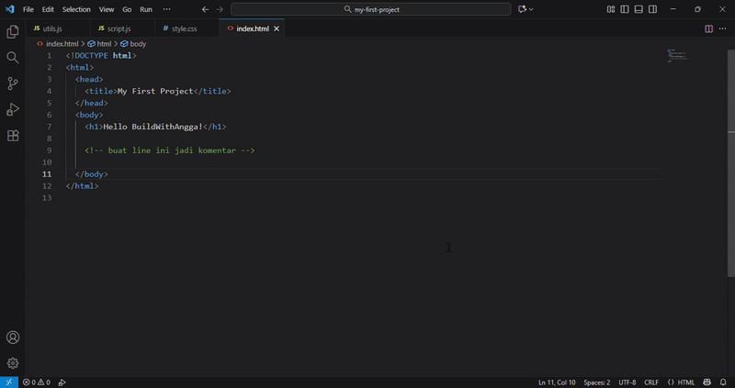The image size is (735, 388).
Task: Open the index.html breadcrumb item
Action: [58, 43]
